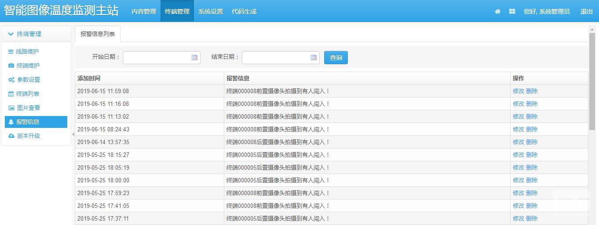Click the home icon in top bar
Image resolution: width=599 pixels, height=225 pixels.
click(x=497, y=11)
